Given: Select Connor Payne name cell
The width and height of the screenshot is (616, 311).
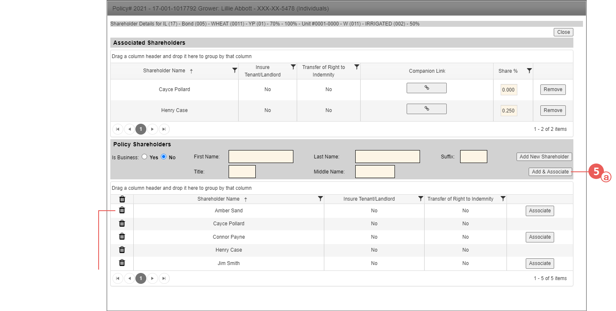Looking at the screenshot, I should click(x=229, y=237).
